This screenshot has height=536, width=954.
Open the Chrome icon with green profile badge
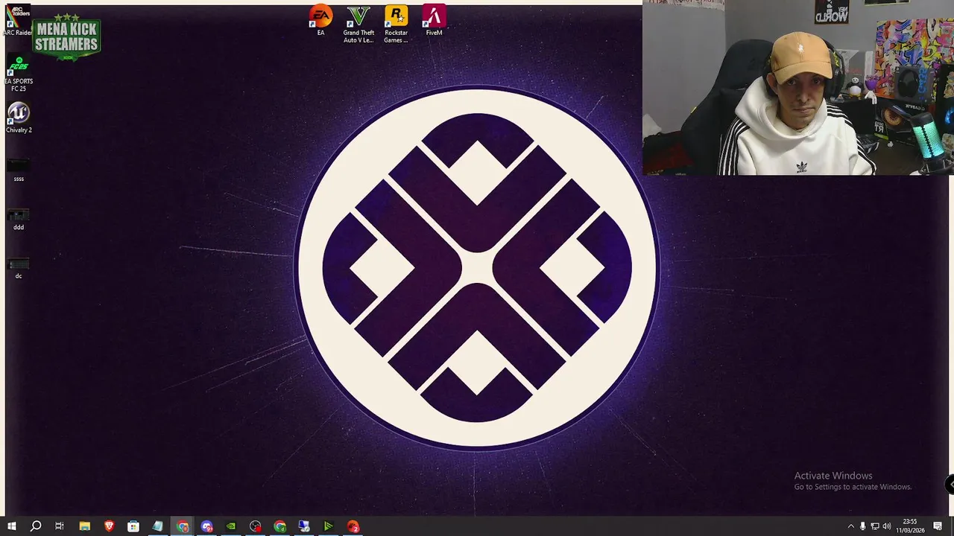279,526
